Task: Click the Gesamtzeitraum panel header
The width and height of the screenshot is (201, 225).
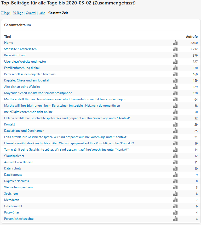Action: point(18,25)
